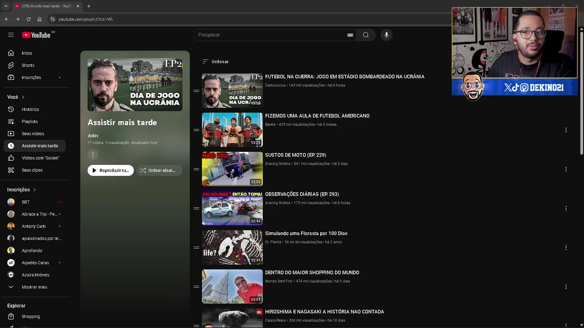
Task: Open options menu for Maior Shopping video
Action: coord(566,287)
